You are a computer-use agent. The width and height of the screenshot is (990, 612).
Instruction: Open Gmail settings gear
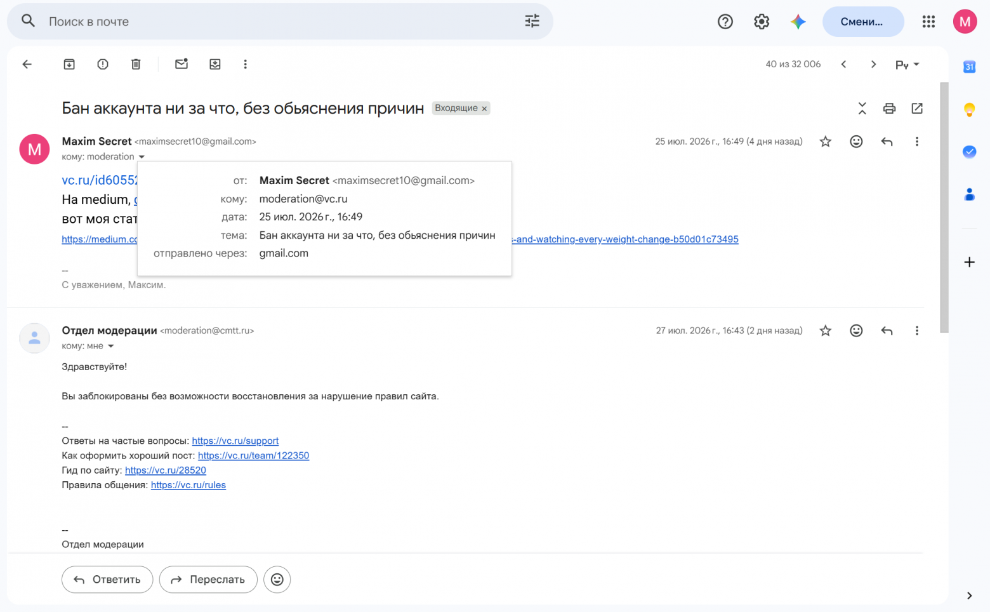click(762, 22)
